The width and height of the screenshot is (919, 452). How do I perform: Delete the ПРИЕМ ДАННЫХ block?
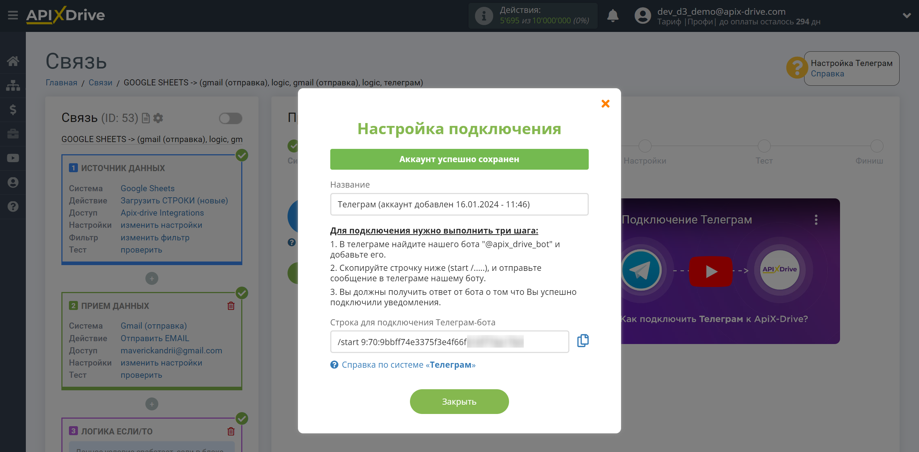click(x=231, y=306)
